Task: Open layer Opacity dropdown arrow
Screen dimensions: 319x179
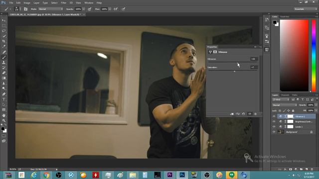Action: (316, 105)
